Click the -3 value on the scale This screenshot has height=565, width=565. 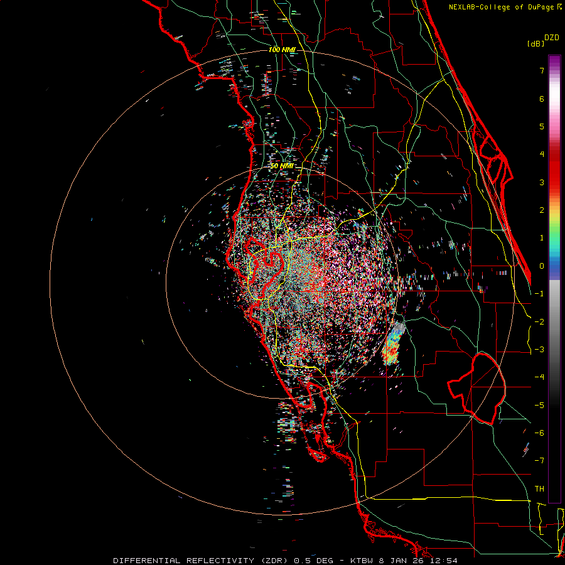click(x=539, y=350)
